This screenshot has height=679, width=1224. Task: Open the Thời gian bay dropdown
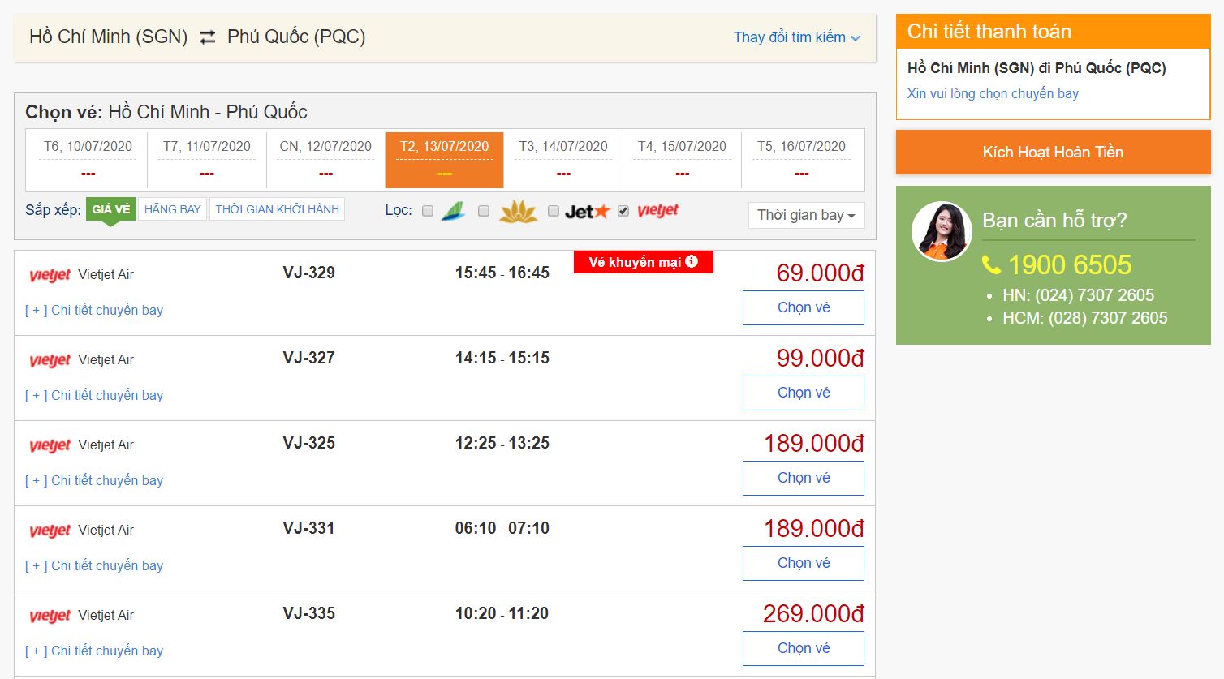(x=806, y=215)
